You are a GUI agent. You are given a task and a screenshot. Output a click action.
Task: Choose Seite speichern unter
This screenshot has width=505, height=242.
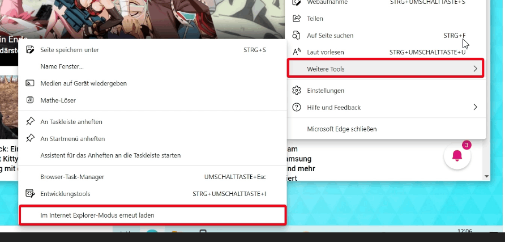click(x=153, y=50)
